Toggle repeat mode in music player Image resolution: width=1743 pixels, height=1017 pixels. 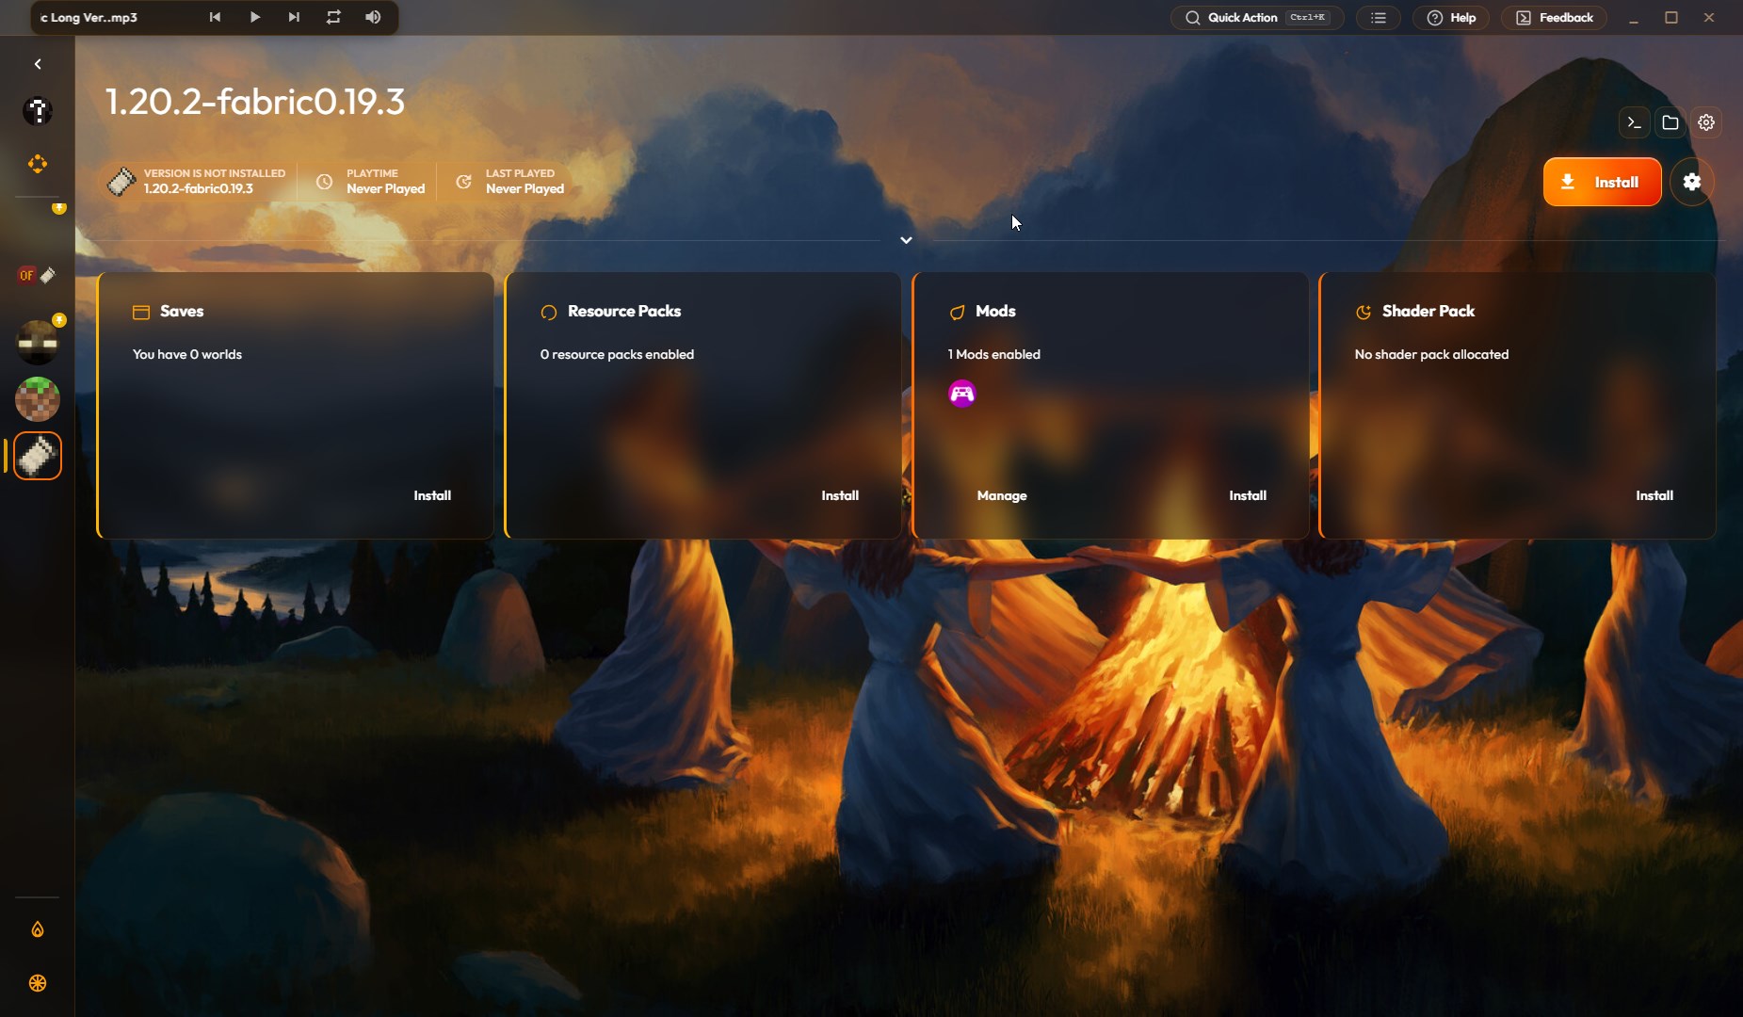(x=333, y=17)
